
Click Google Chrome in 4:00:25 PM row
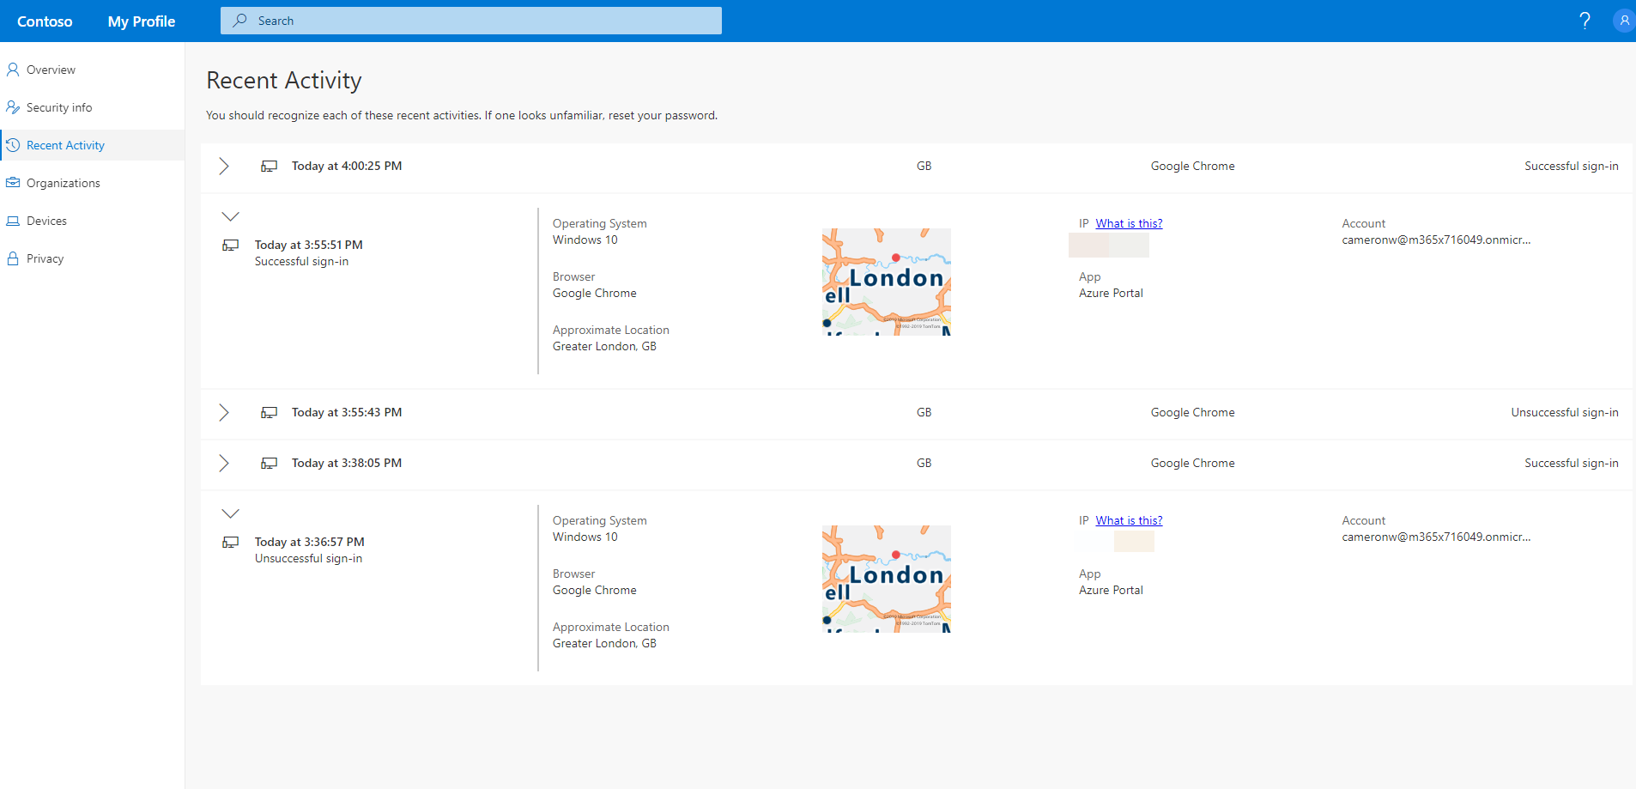[x=1193, y=166]
